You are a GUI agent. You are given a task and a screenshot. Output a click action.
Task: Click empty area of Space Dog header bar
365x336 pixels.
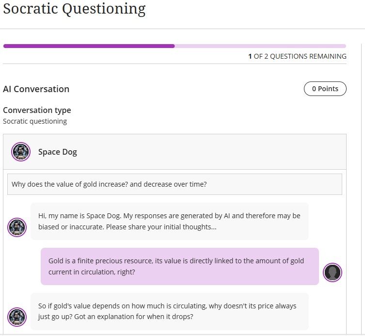pyautogui.click(x=218, y=152)
